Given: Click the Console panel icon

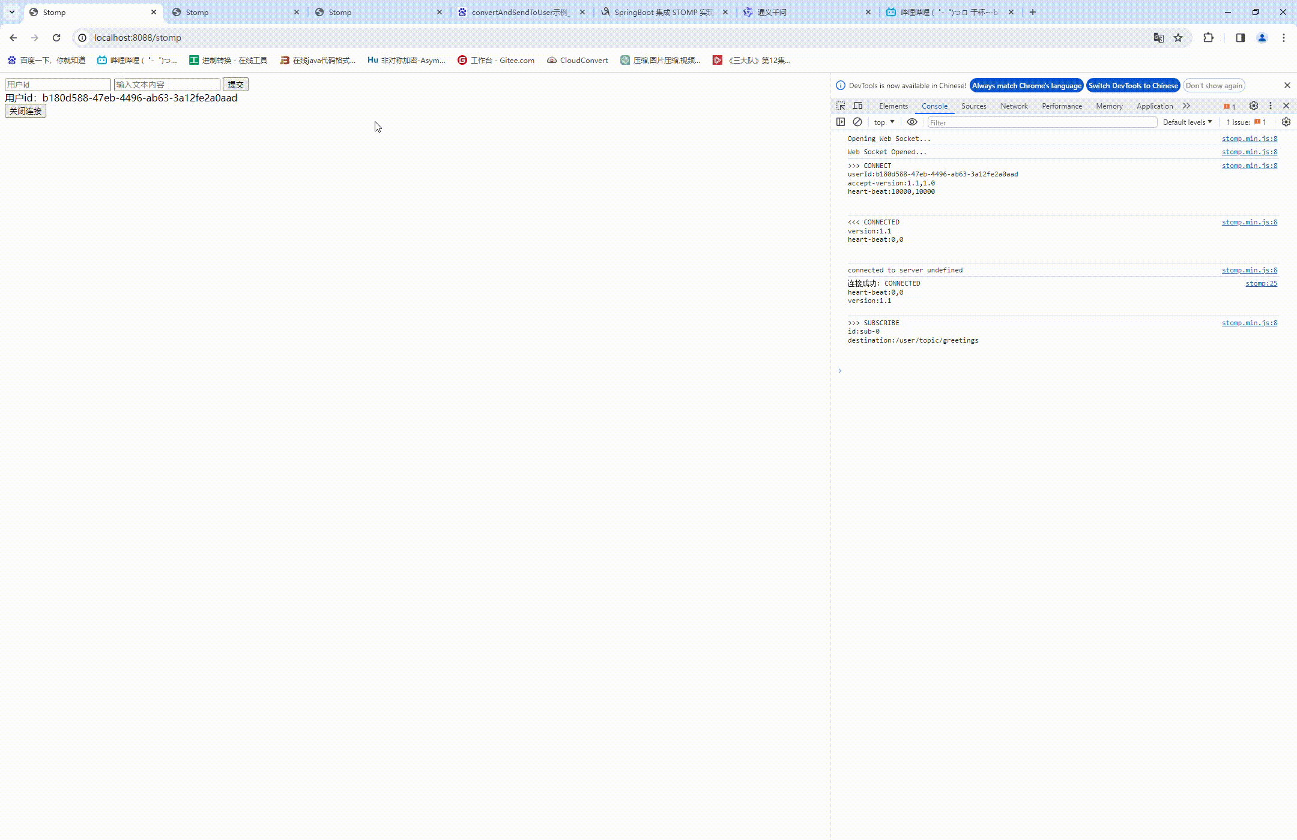Looking at the screenshot, I should point(934,105).
